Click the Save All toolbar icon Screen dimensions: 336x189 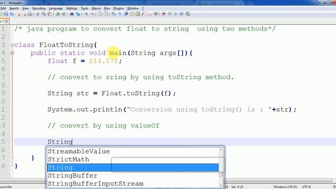(12, 14)
